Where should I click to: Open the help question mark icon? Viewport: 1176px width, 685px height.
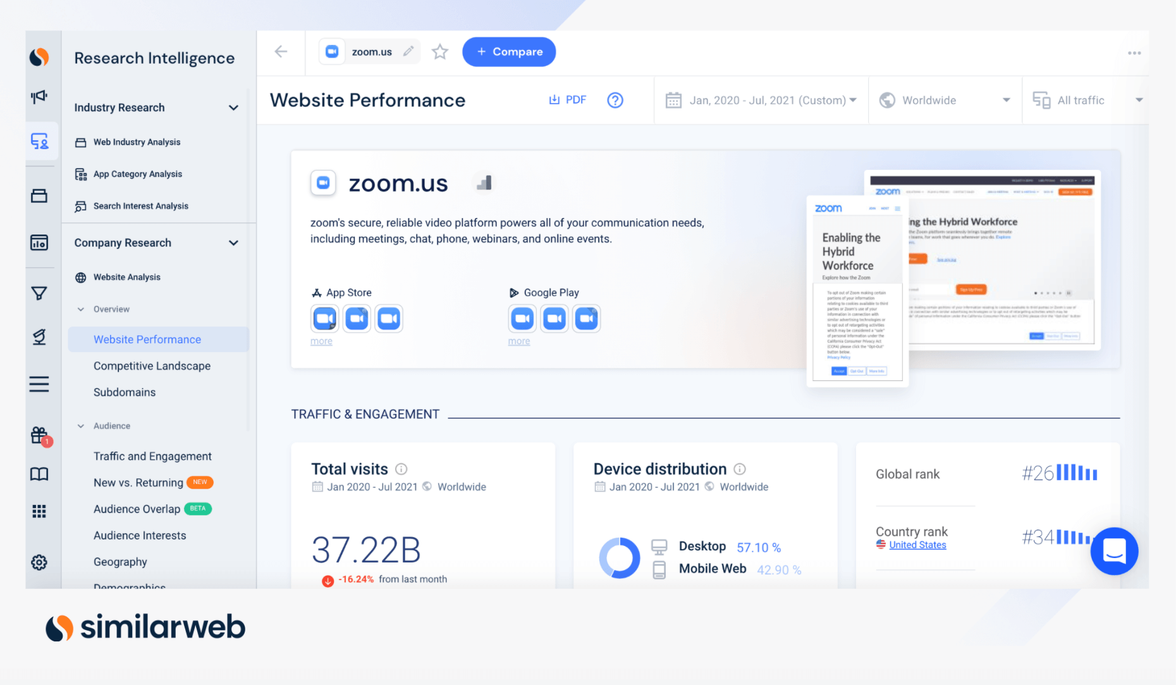(x=615, y=100)
